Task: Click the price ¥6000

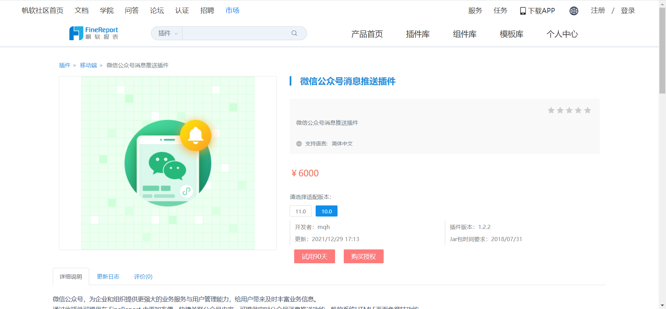Action: (305, 173)
